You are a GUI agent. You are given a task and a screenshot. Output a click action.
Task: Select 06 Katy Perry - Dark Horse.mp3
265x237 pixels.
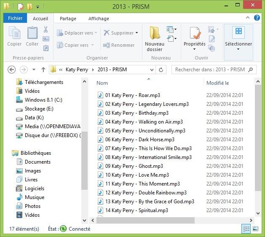tap(136, 140)
